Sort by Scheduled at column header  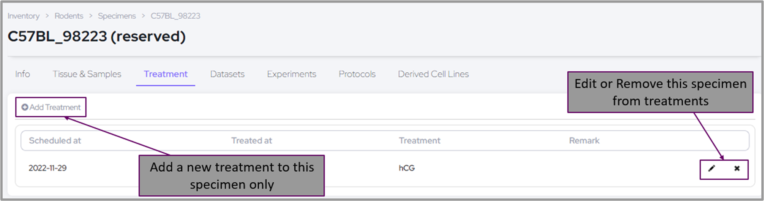pyautogui.click(x=55, y=141)
